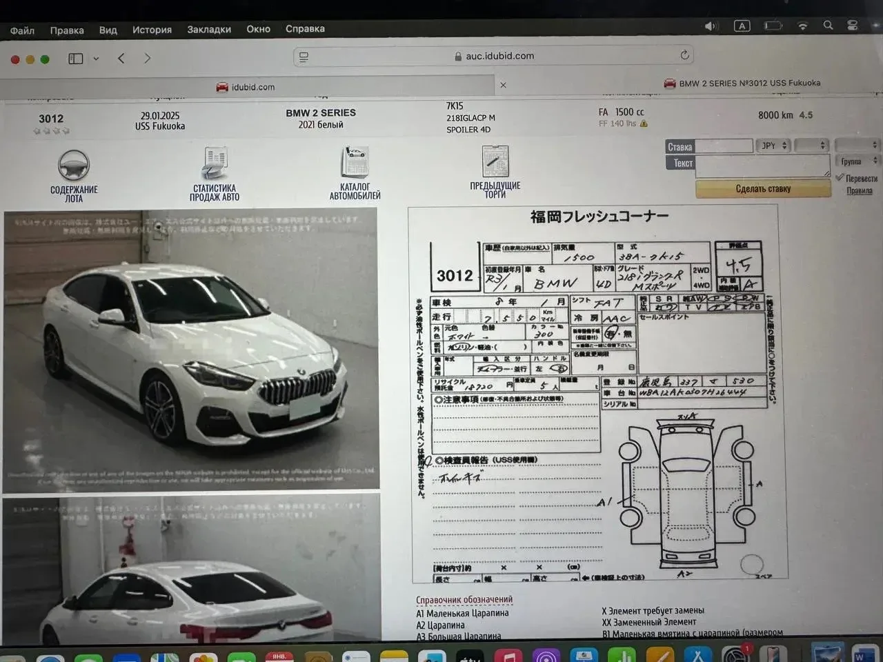Viewport: 883px width, 662px height.
Task: Open the auction sheet image
Action: [597, 393]
